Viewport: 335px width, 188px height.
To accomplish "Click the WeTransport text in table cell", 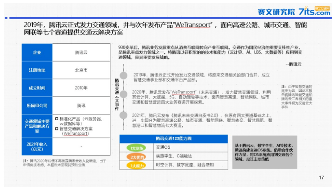I will click(x=75, y=134).
